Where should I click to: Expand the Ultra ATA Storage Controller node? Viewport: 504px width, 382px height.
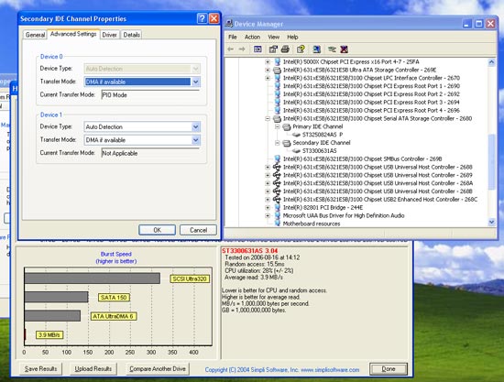coord(268,70)
